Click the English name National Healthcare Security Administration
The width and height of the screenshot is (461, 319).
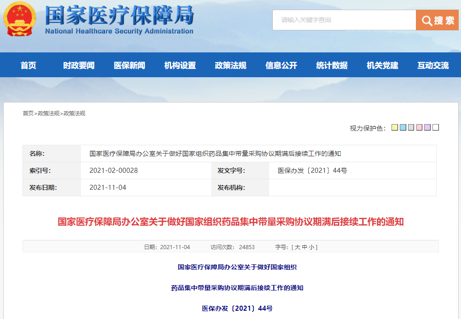[119, 31]
